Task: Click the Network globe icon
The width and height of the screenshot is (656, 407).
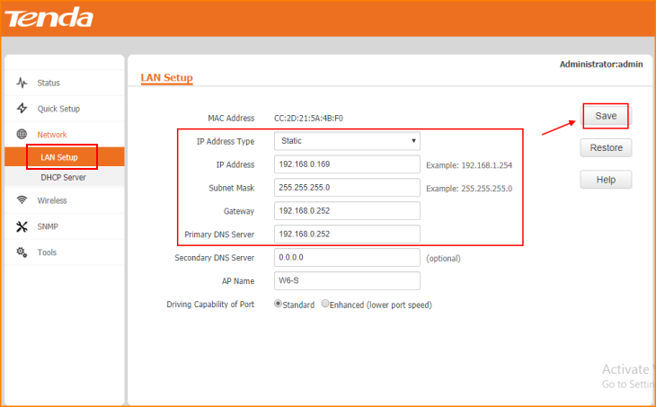Action: [22, 135]
